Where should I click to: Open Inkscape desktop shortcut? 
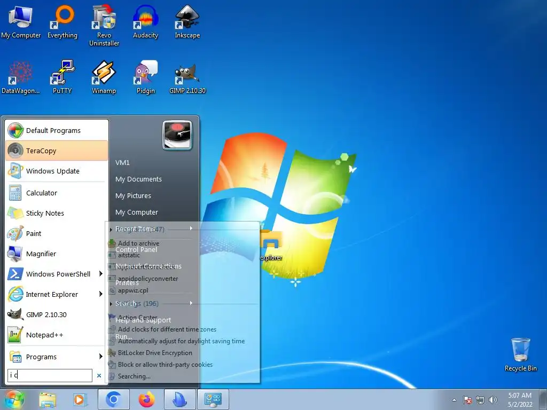(187, 21)
